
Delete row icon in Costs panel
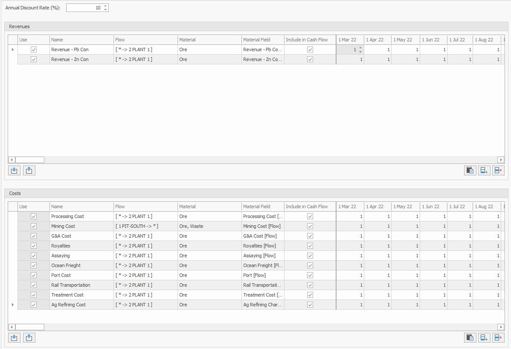coord(498,338)
